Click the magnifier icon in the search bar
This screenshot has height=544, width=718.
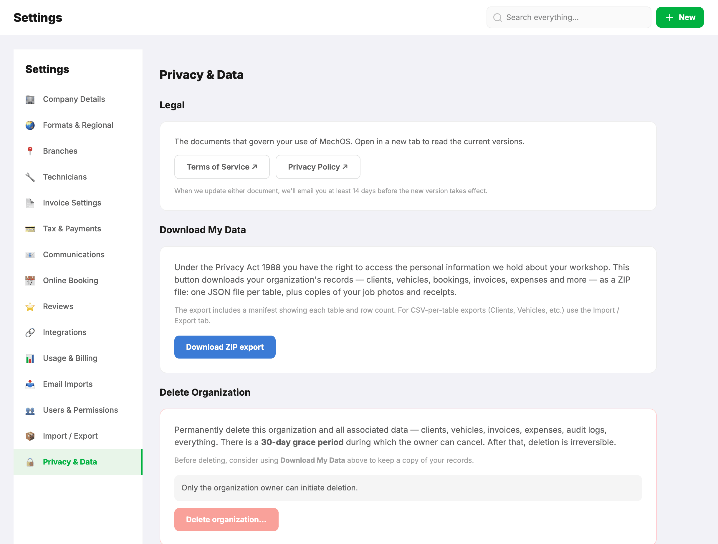coord(497,18)
